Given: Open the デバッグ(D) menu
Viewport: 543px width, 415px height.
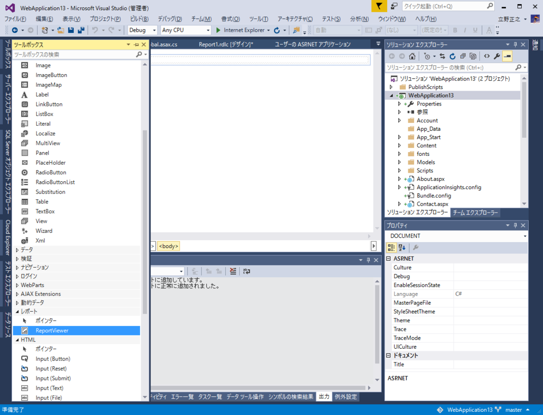Looking at the screenshot, I should (x=170, y=19).
